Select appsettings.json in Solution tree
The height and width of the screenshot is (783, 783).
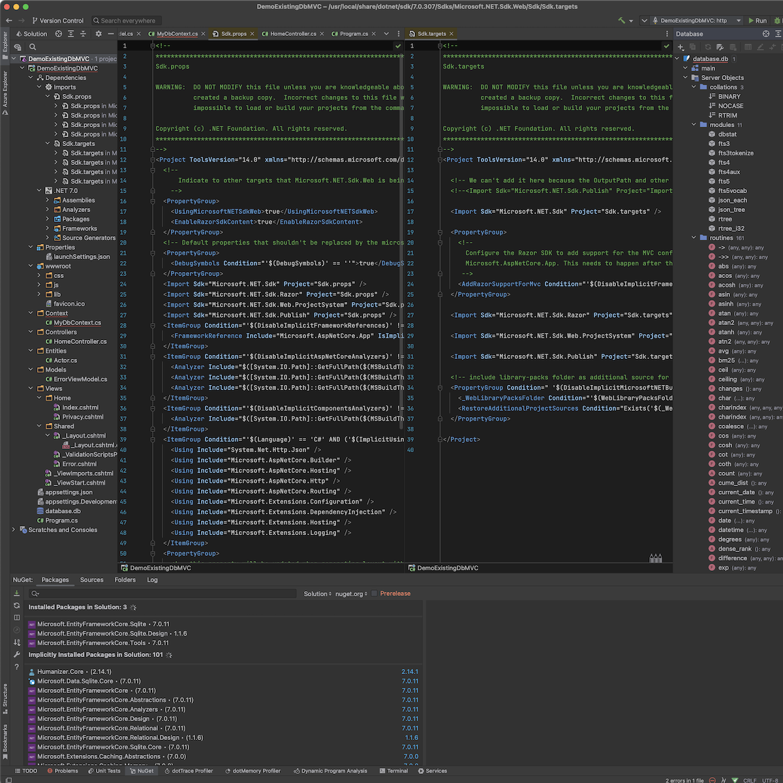(69, 492)
